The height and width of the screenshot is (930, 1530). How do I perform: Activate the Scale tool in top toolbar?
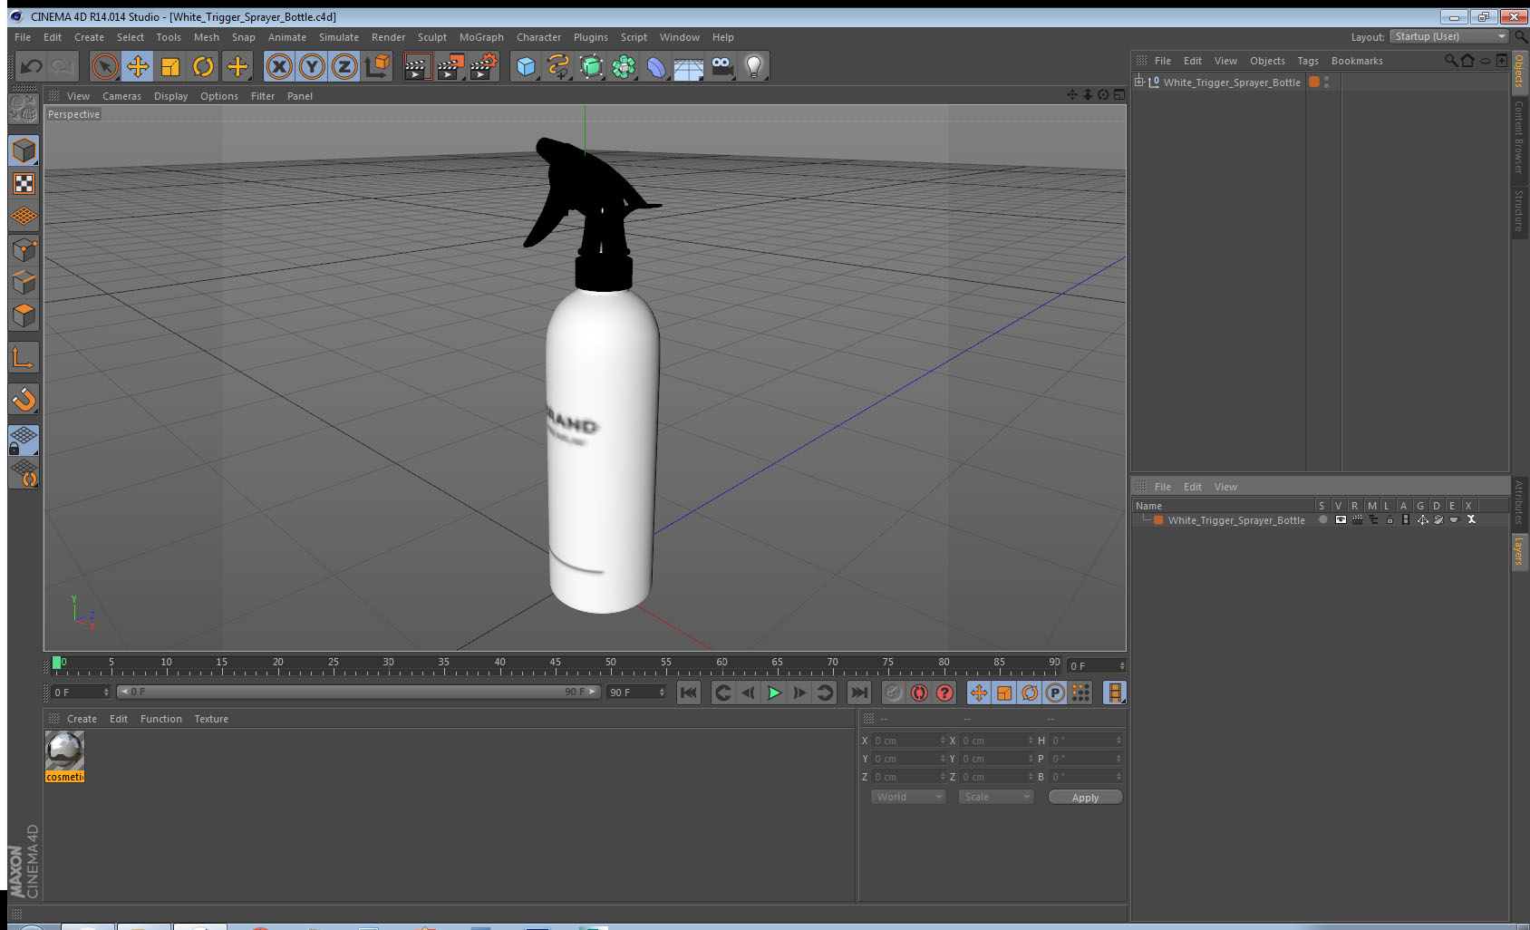pos(170,66)
